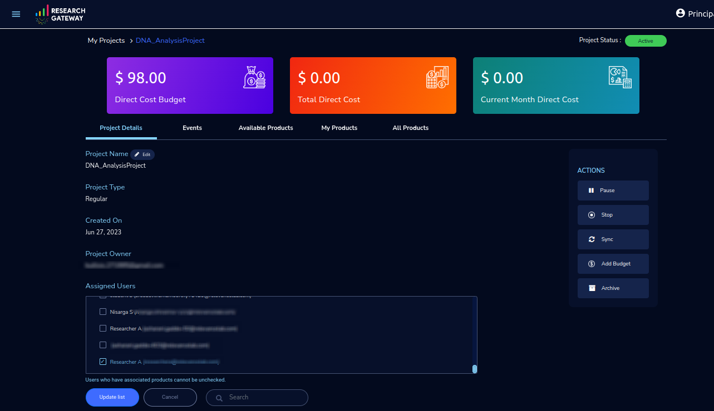Click the Sync button label
Screen dimensions: 714x411
607,239
